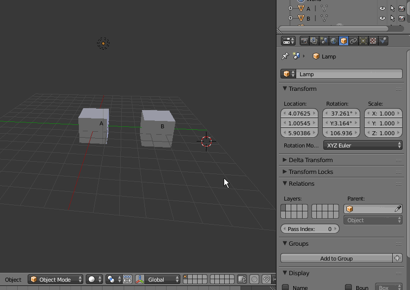Click Location X field 4.07625

(x=299, y=113)
